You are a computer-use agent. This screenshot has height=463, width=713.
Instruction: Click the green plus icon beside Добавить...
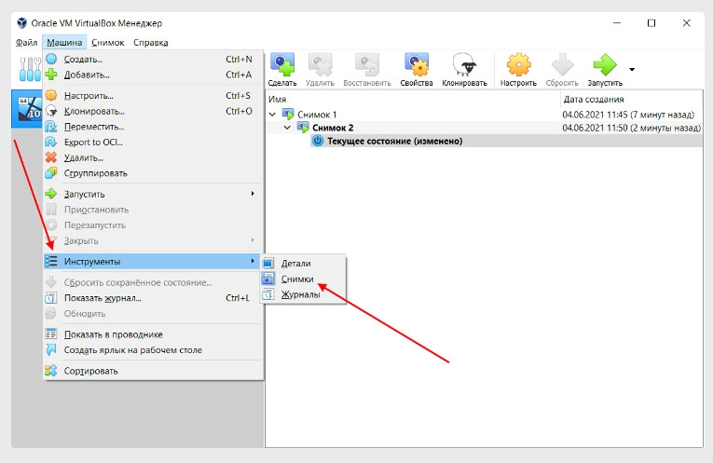[51, 75]
